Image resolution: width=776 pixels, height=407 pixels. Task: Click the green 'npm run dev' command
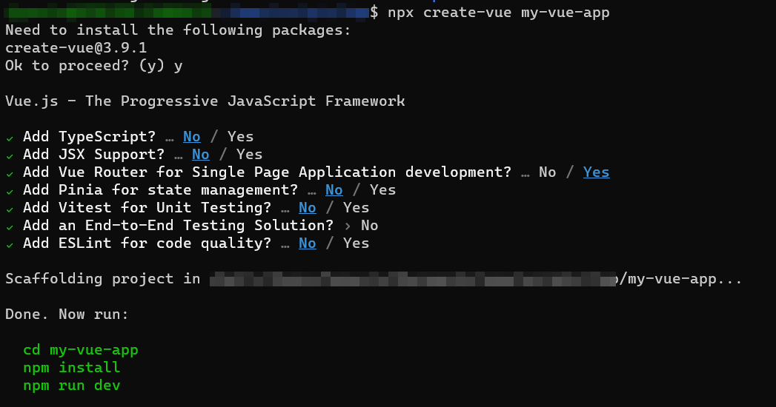72,386
